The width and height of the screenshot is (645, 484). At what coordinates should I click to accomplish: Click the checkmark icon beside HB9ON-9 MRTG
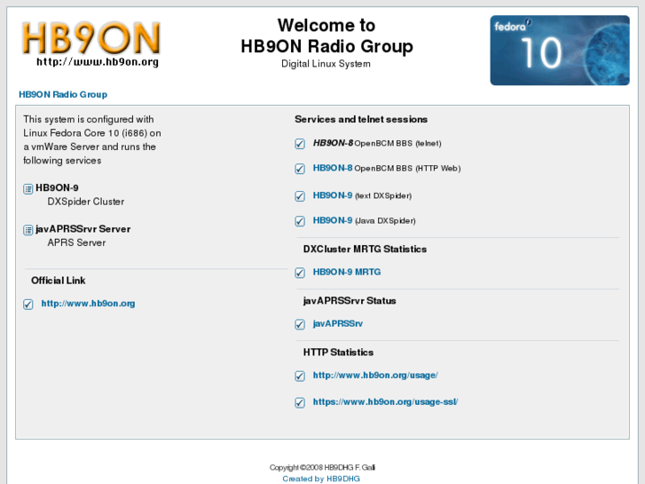click(x=300, y=273)
